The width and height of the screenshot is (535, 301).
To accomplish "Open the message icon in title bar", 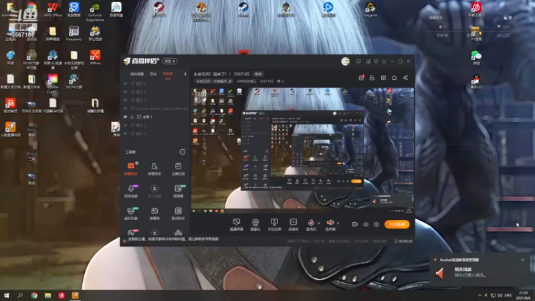I will click(x=358, y=62).
